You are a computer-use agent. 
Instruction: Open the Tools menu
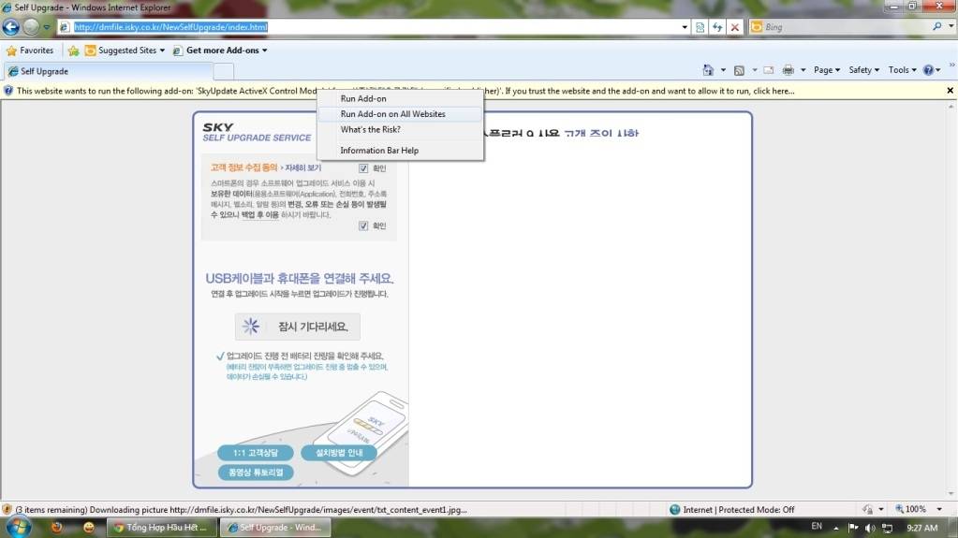903,70
